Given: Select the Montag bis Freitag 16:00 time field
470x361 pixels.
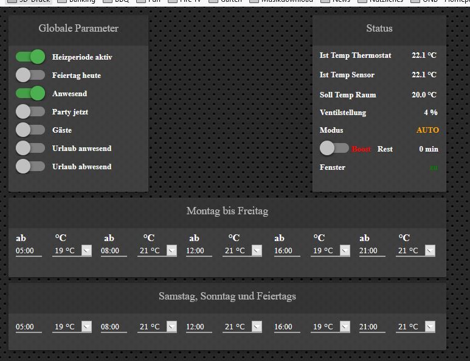Looking at the screenshot, I should pos(286,251).
